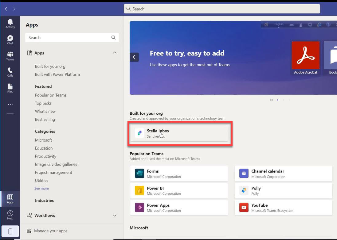Viewport: 337px width, 240px height.
Task: Open the More apps ellipsis
Action: point(10,105)
